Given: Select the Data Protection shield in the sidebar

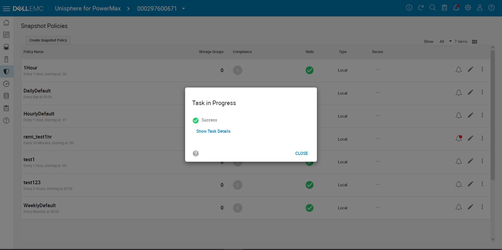Looking at the screenshot, I should click(6, 71).
